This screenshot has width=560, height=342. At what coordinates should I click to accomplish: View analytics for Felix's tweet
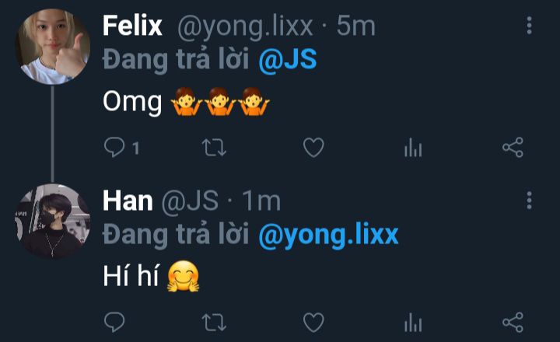click(x=413, y=148)
